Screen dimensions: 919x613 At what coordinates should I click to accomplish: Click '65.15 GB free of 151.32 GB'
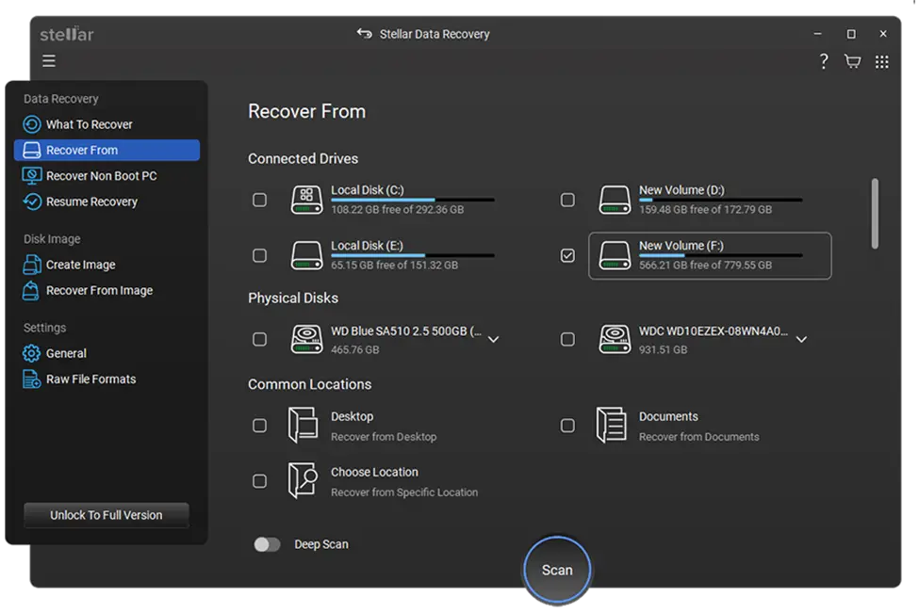click(394, 266)
